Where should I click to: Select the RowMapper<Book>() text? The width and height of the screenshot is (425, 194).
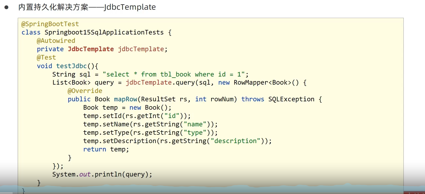(266, 82)
